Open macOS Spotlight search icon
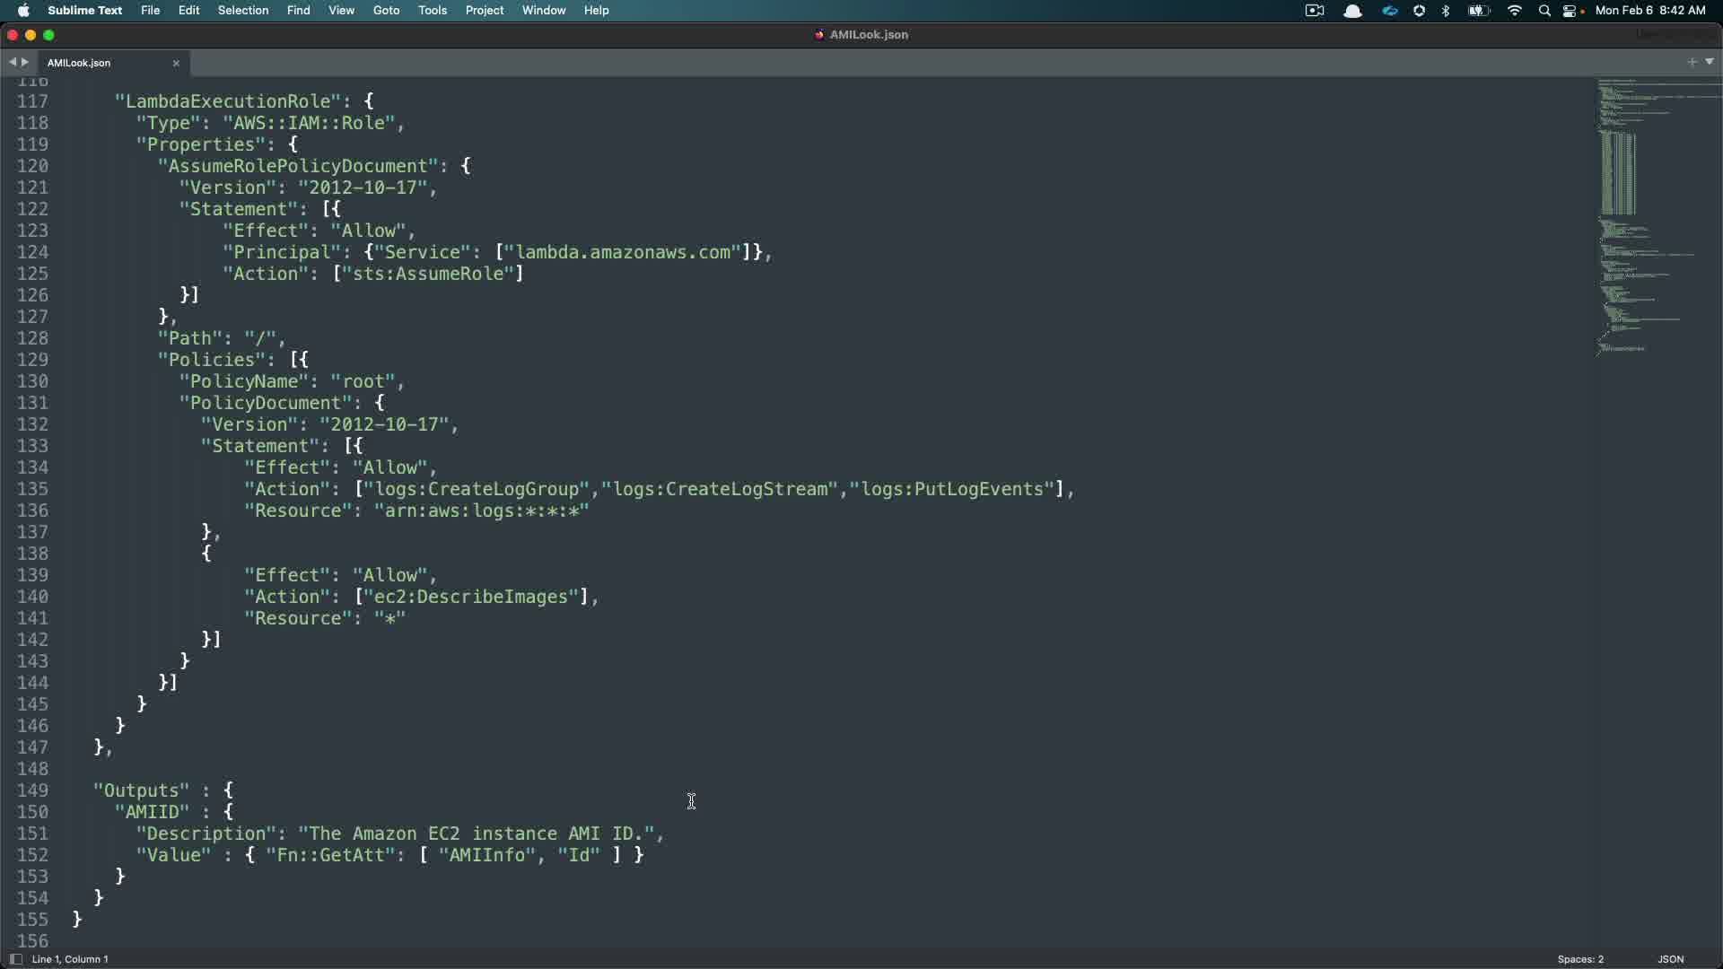 point(1544,11)
